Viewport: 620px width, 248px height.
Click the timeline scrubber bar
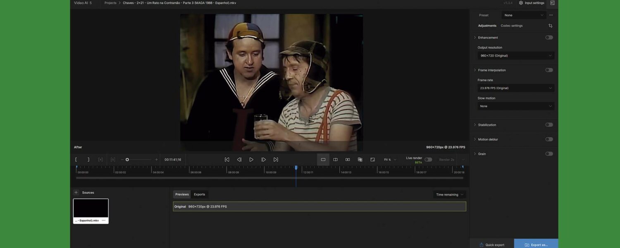click(269, 178)
